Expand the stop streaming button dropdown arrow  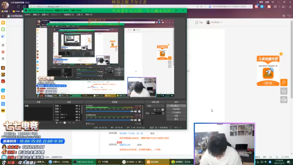(x=184, y=106)
